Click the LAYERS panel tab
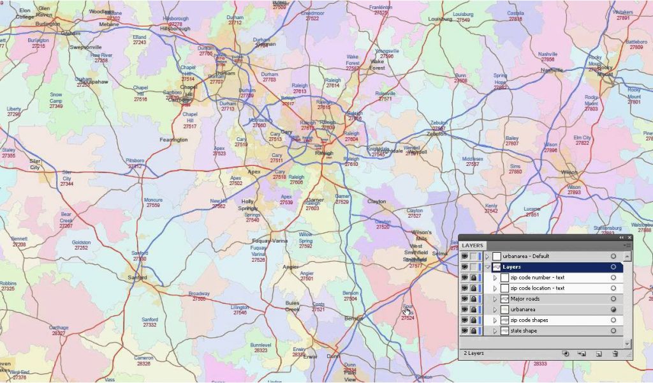The width and height of the screenshot is (653, 383). (x=473, y=246)
